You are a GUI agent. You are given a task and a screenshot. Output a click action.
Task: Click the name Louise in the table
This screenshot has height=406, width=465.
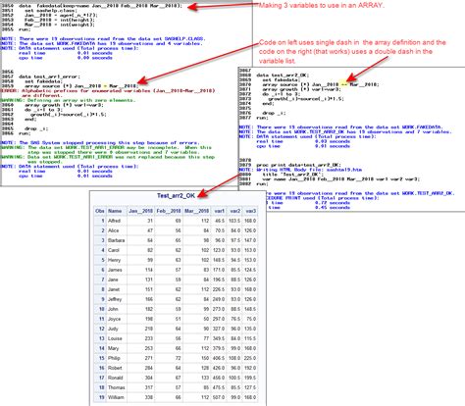(115, 338)
